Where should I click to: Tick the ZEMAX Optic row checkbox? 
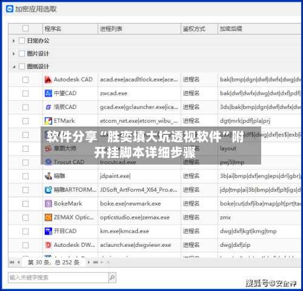point(25,218)
